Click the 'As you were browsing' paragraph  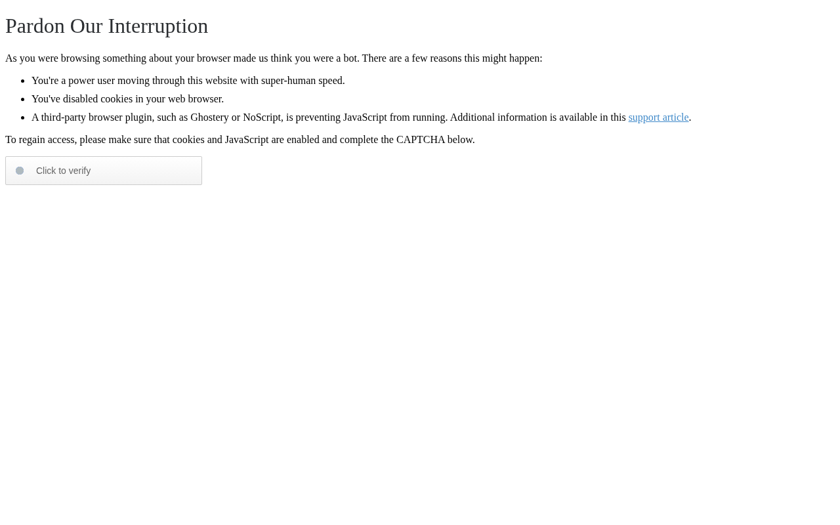point(274,58)
